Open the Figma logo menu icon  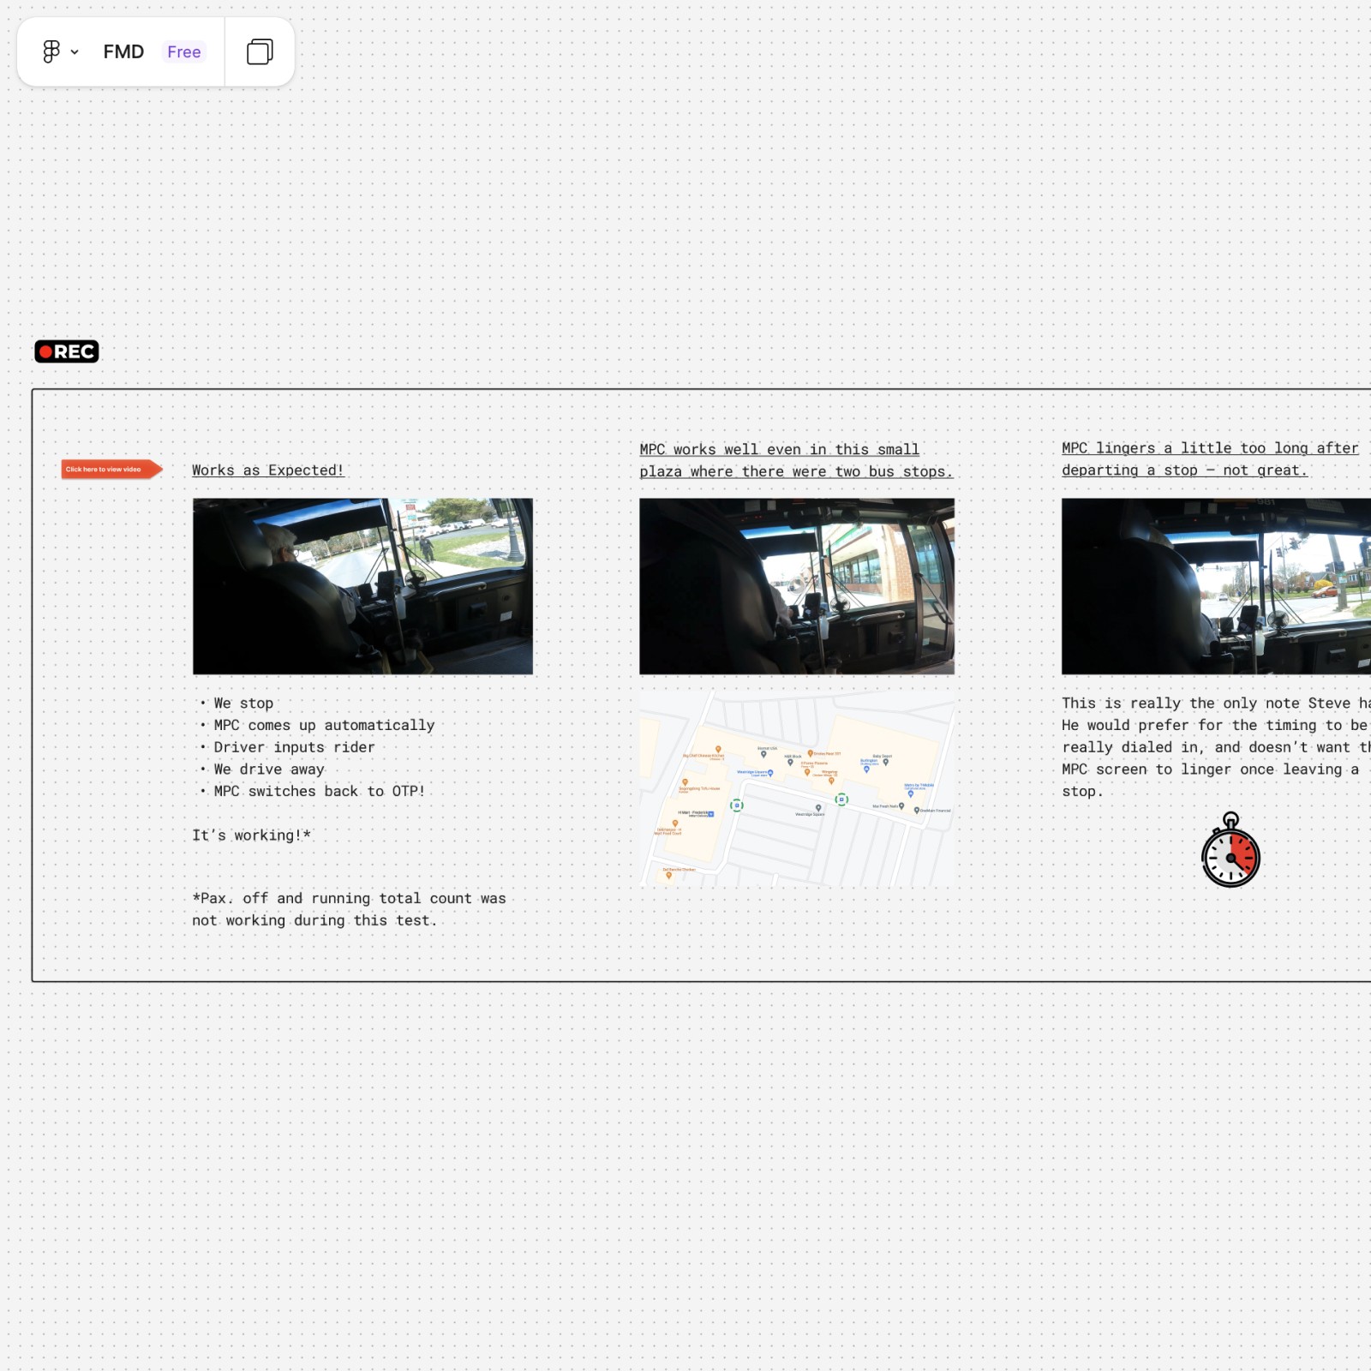[x=51, y=51]
